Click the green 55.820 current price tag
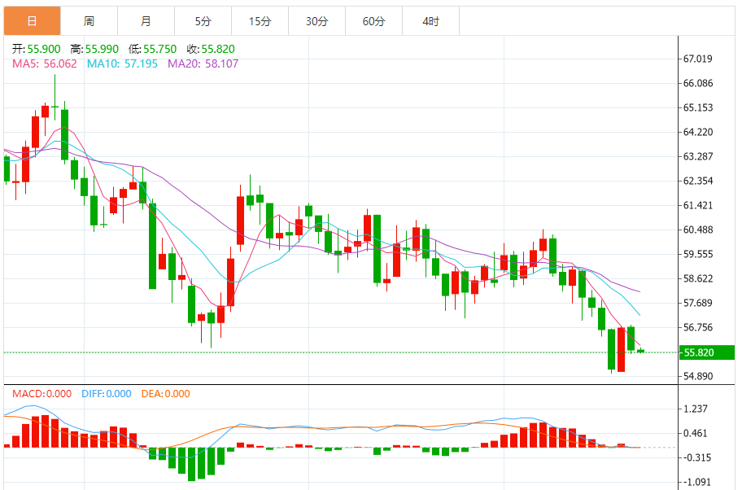This screenshot has height=490, width=742. (x=706, y=352)
